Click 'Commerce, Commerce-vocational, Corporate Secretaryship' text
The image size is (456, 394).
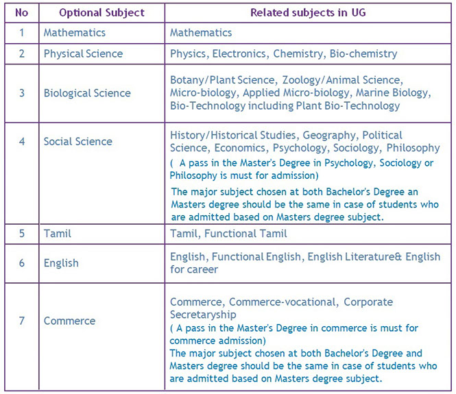click(281, 308)
